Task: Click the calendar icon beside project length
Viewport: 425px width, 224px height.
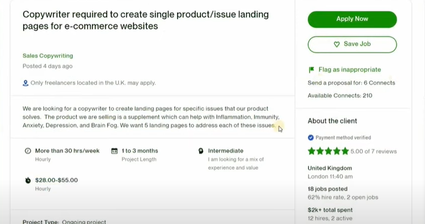Action: click(114, 151)
